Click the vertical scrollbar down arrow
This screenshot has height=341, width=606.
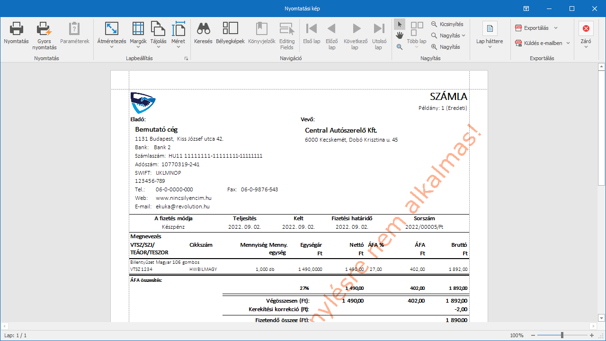click(601, 318)
